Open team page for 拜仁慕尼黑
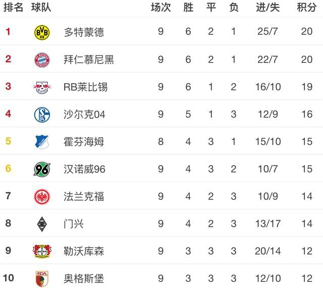 (89, 59)
